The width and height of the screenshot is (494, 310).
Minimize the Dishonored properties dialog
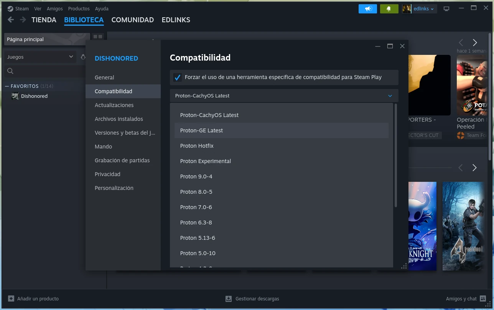[378, 46]
